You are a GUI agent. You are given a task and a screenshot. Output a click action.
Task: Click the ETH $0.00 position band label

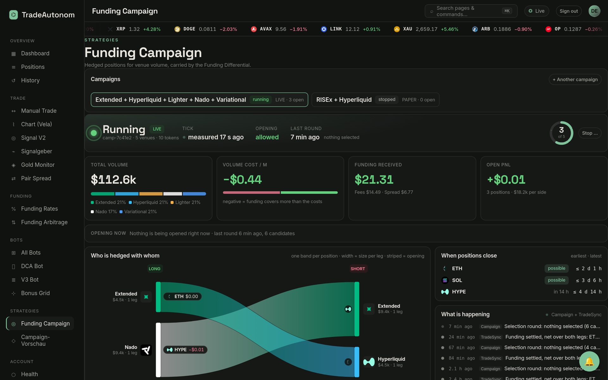coord(182,296)
